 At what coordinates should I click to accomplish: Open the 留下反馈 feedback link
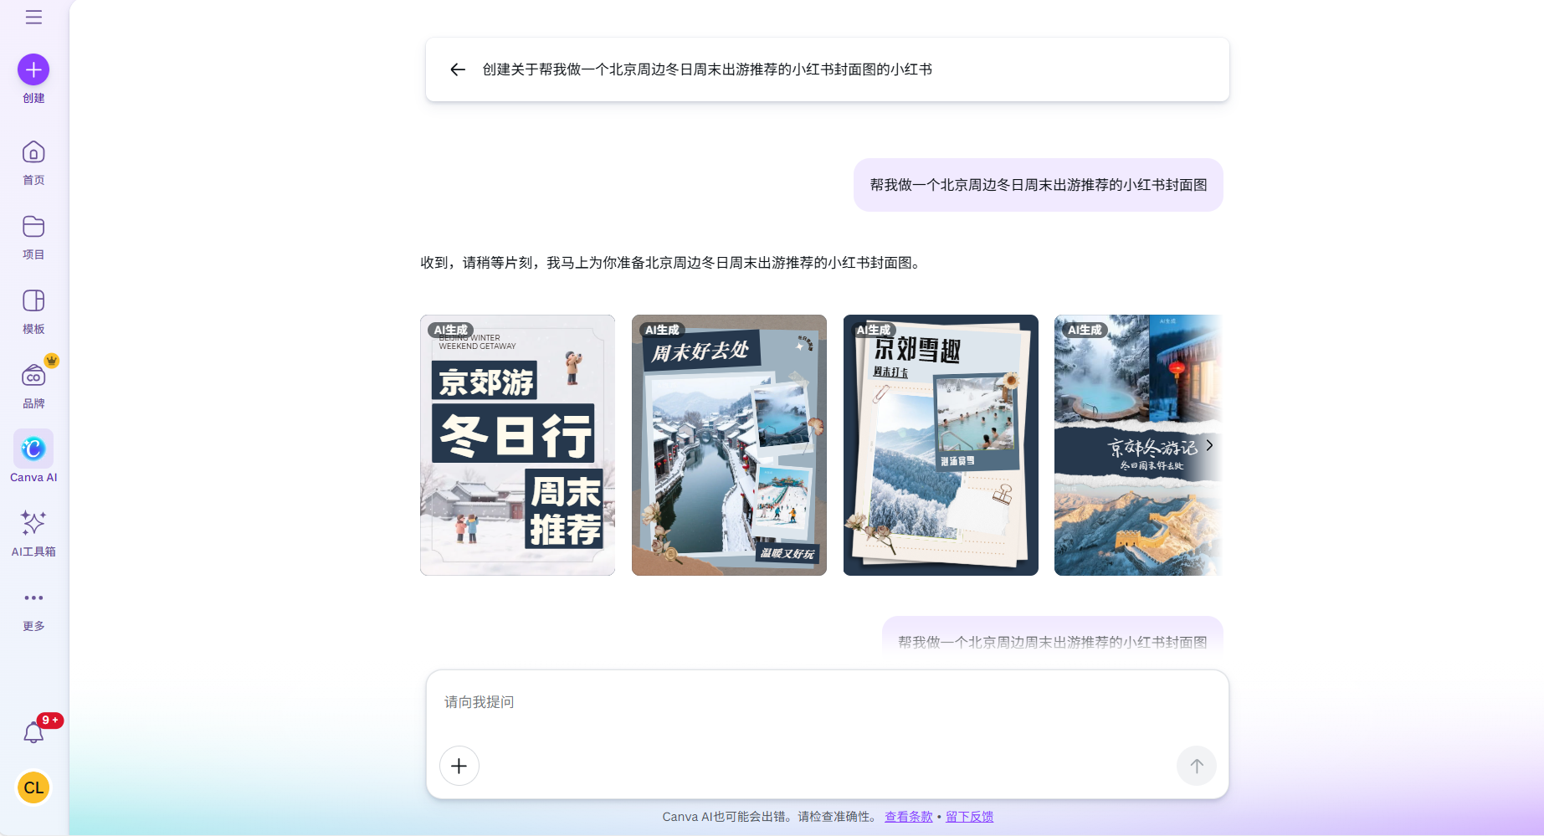click(x=969, y=817)
